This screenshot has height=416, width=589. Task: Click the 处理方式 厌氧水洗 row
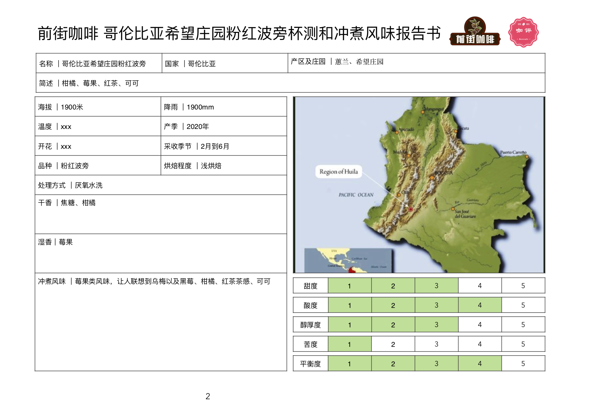[161, 185]
